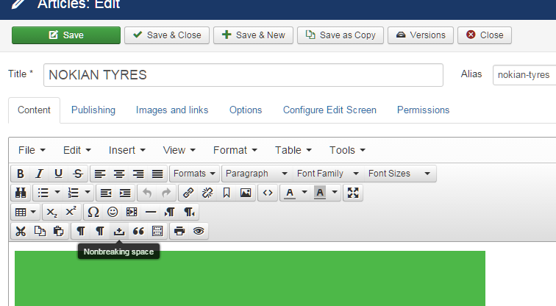Open the Font Sizes dropdown
The width and height of the screenshot is (556, 306).
tap(399, 174)
